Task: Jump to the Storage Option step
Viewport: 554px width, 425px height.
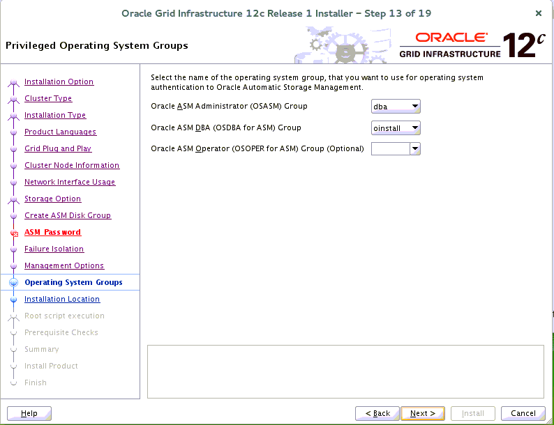Action: pos(52,199)
